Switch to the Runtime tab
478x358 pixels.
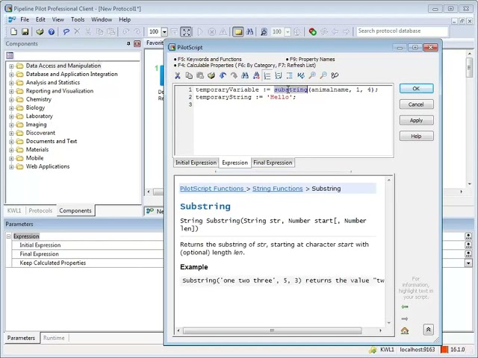pyautogui.click(x=54, y=338)
